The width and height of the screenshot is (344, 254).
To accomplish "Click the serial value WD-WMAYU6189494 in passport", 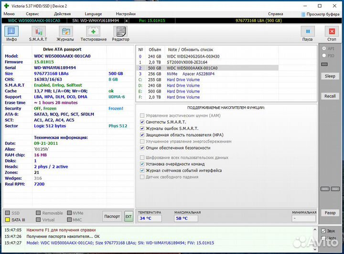I will pyautogui.click(x=55, y=68).
